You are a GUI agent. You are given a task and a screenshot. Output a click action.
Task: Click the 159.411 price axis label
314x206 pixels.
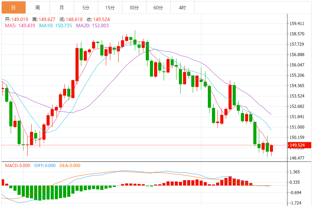[x=297, y=24]
